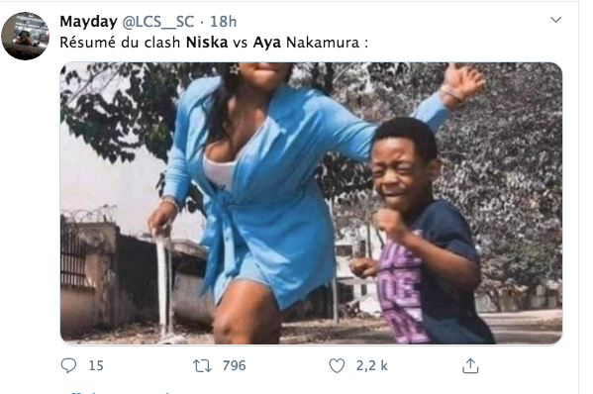Click the retweet count 796
This screenshot has height=394, width=593.
tap(234, 365)
